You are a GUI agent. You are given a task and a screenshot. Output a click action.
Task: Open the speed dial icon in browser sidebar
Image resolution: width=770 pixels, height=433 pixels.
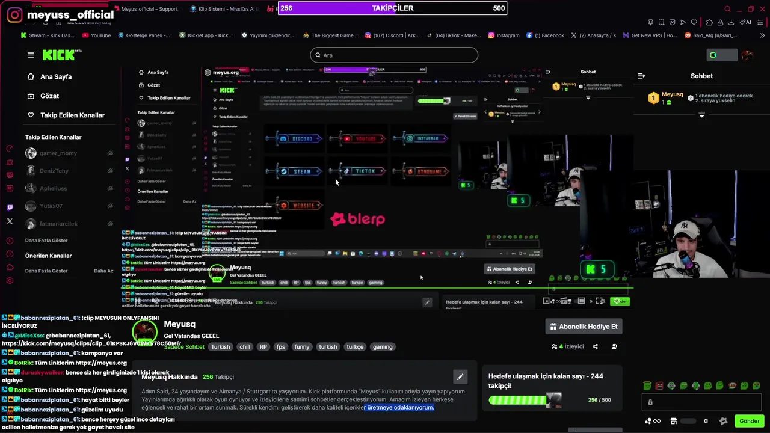coord(10,149)
